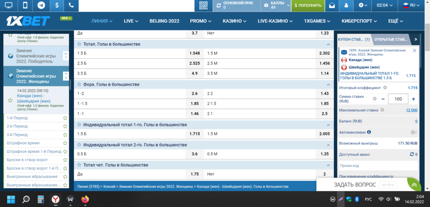The height and width of the screenshot is (207, 430).
Task: Collapse Индивидуальный тотал 1-го section
Action: click(x=328, y=125)
